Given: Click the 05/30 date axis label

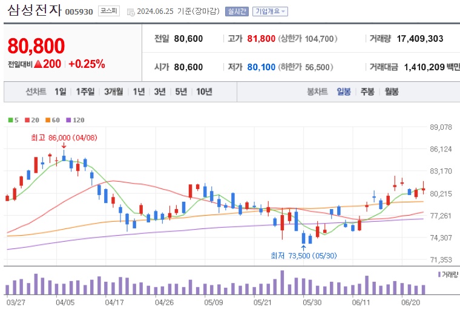Looking at the screenshot, I should click(312, 302).
